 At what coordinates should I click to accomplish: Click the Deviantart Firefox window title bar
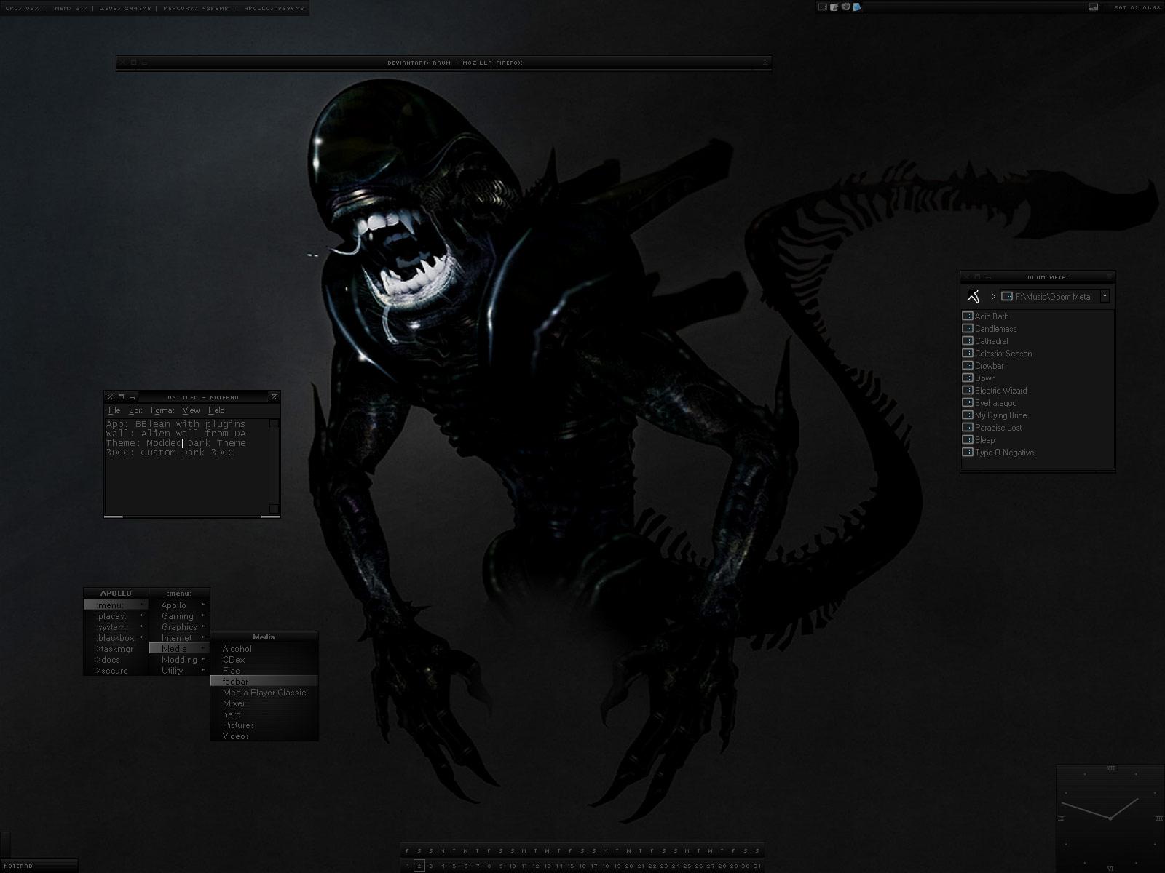(x=443, y=63)
